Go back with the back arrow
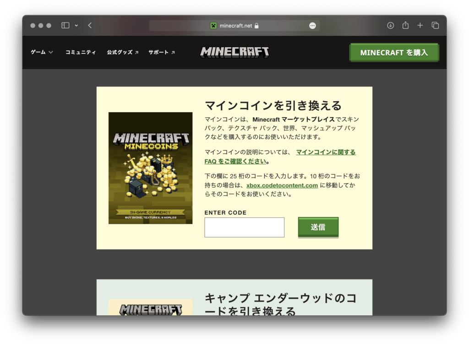 click(90, 26)
